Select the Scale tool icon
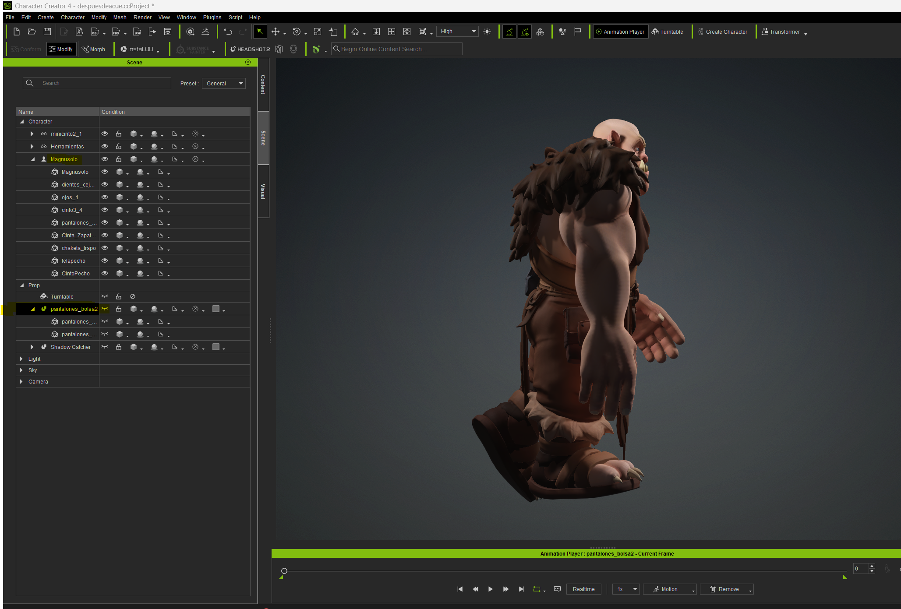Viewport: 901px width, 609px height. [x=318, y=32]
